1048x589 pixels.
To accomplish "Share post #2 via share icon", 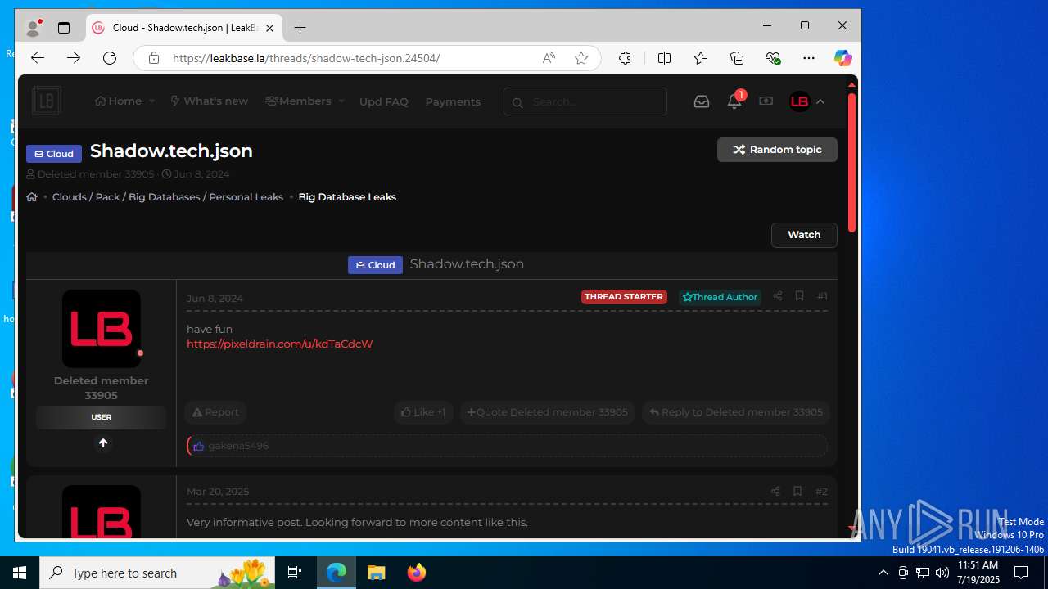I will (775, 492).
